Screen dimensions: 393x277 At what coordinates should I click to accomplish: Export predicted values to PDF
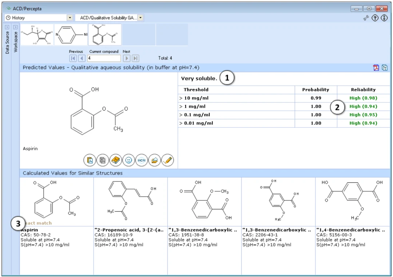coord(376,68)
